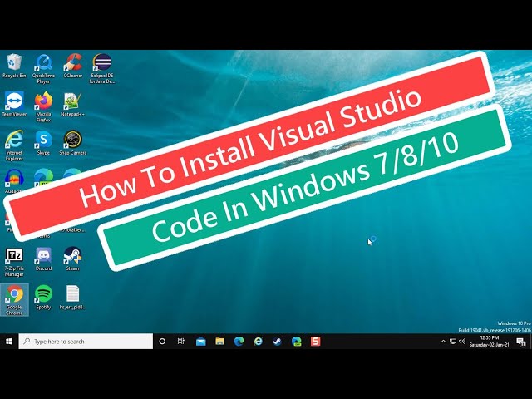Open the Windows Start menu
This screenshot has height=399, width=532.
[x=9, y=342]
